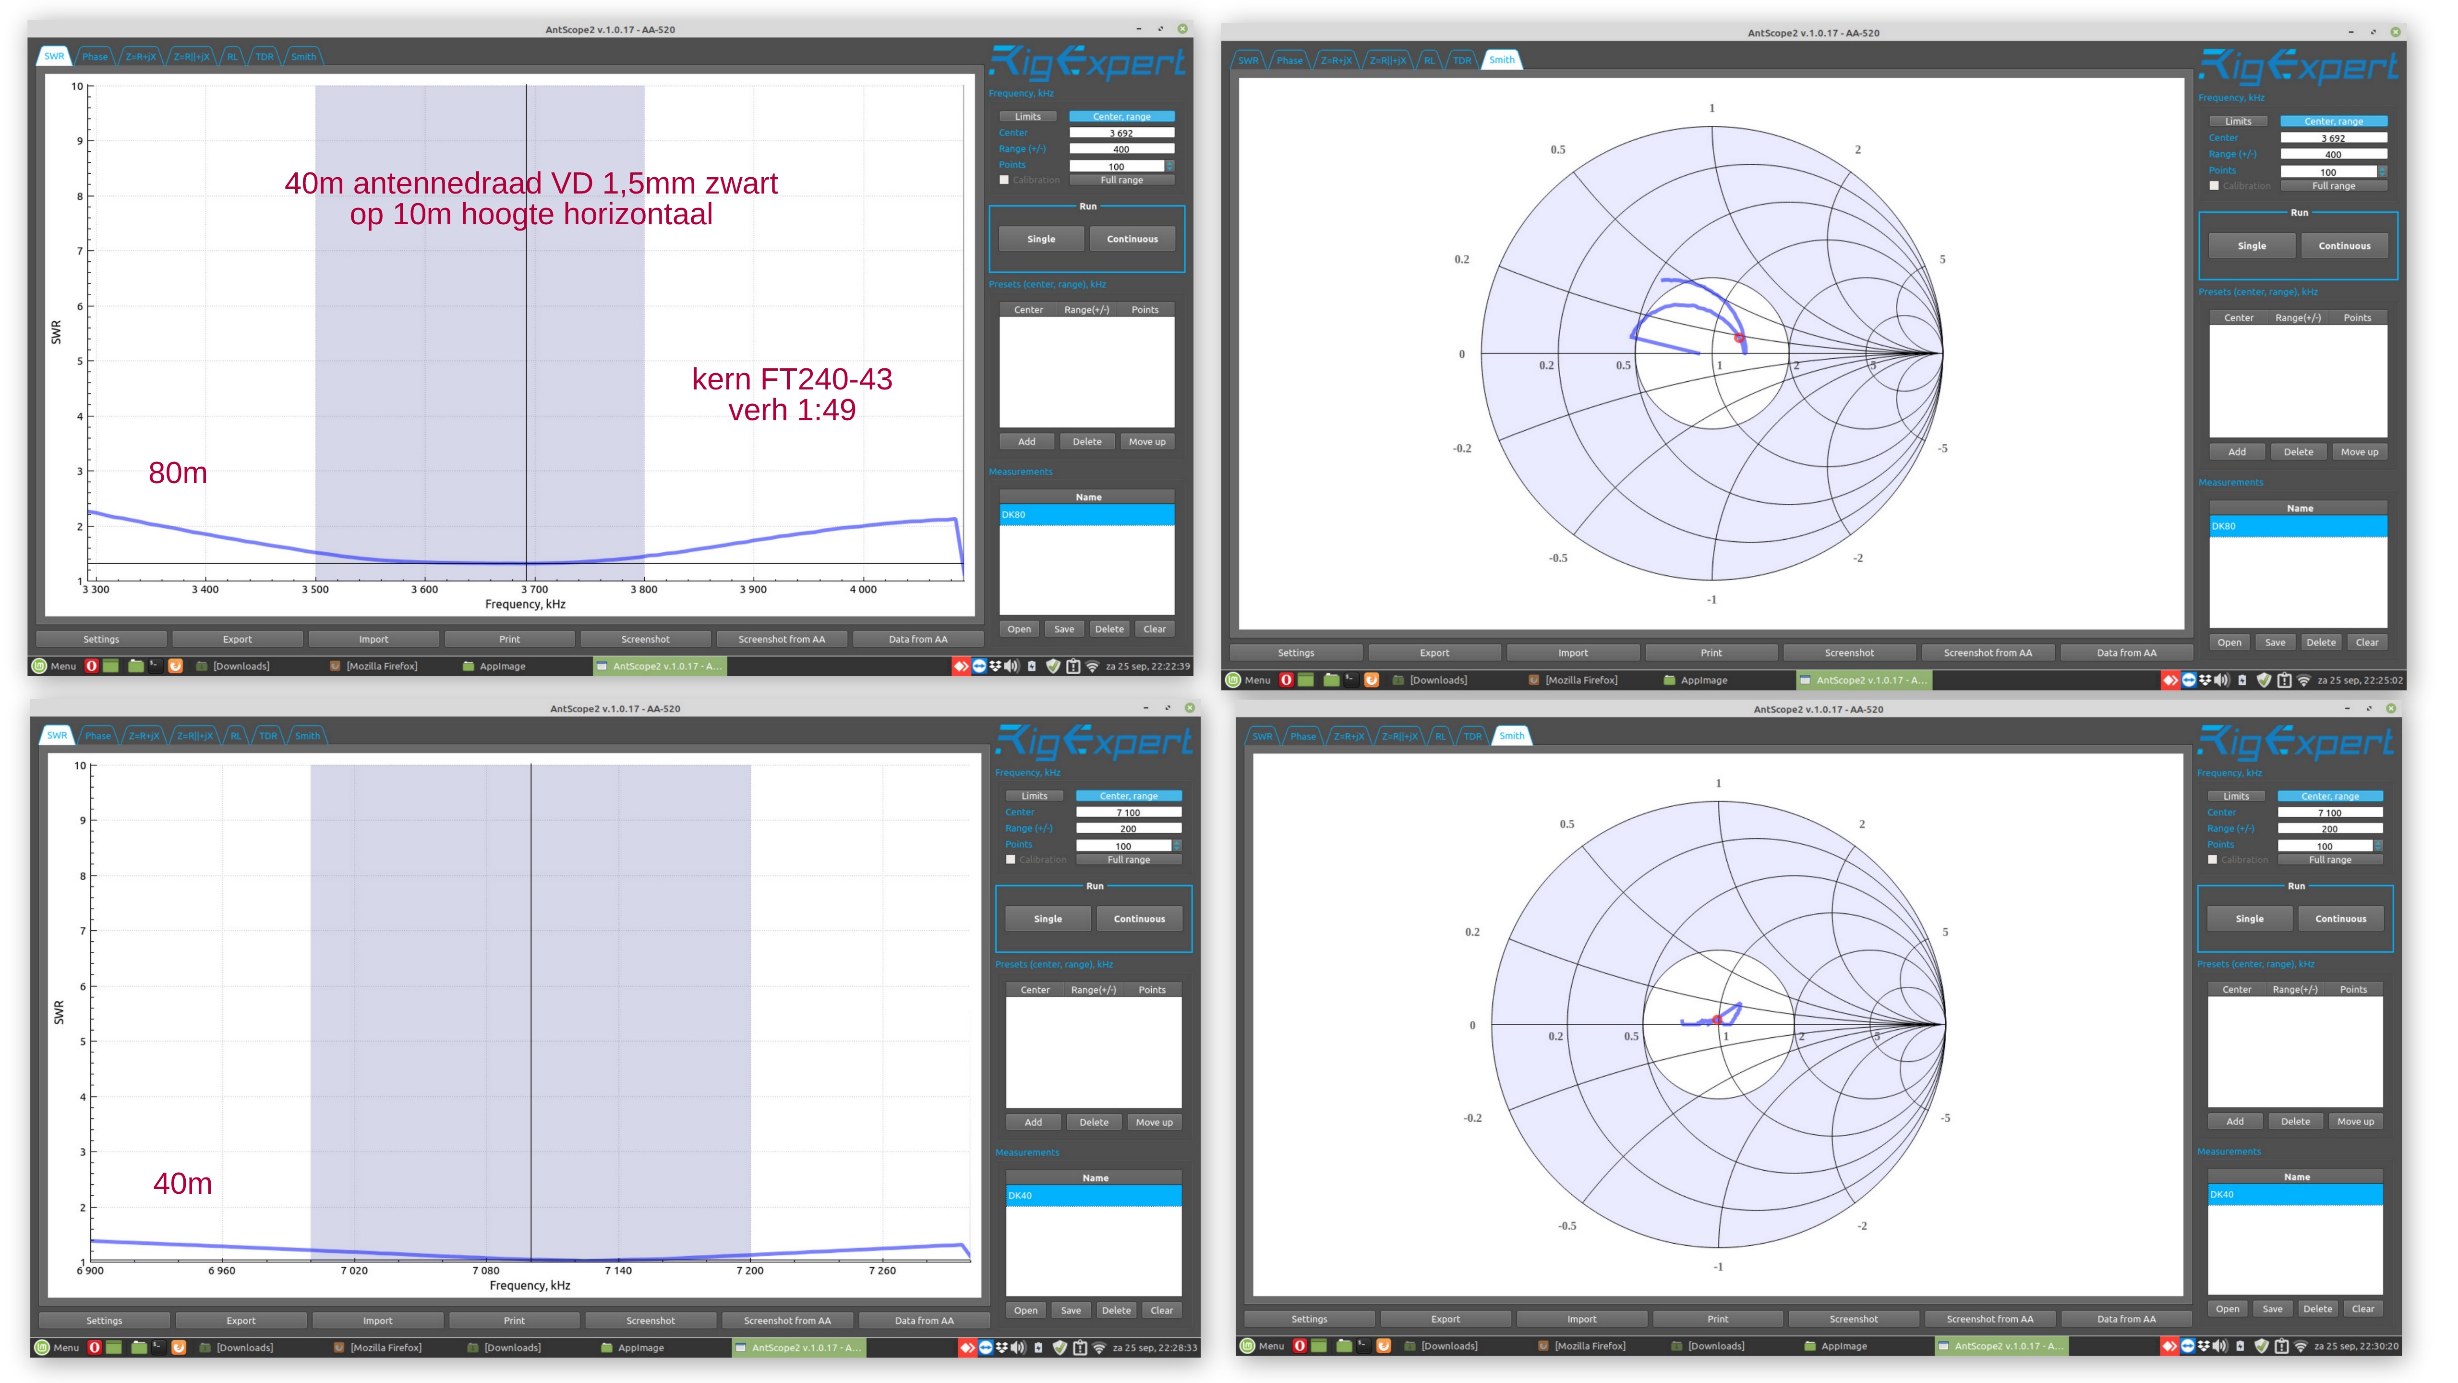Click the red marker on the DK80 Smith chart trace
The height and width of the screenshot is (1383, 2458).
[1739, 338]
